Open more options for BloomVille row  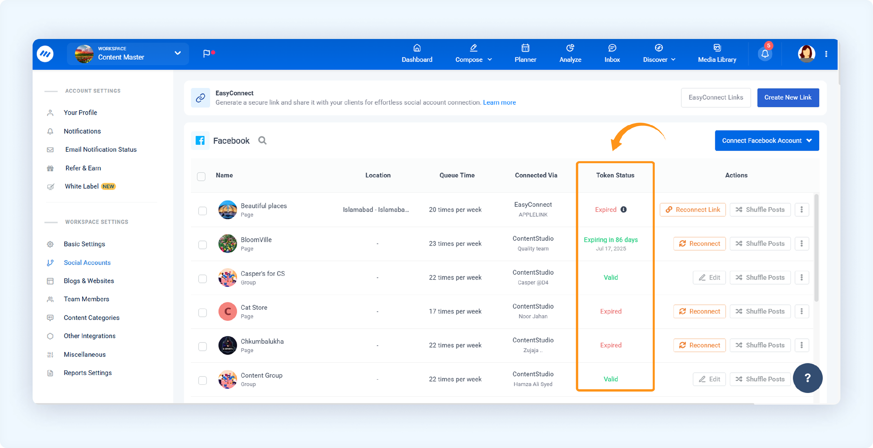tap(801, 243)
